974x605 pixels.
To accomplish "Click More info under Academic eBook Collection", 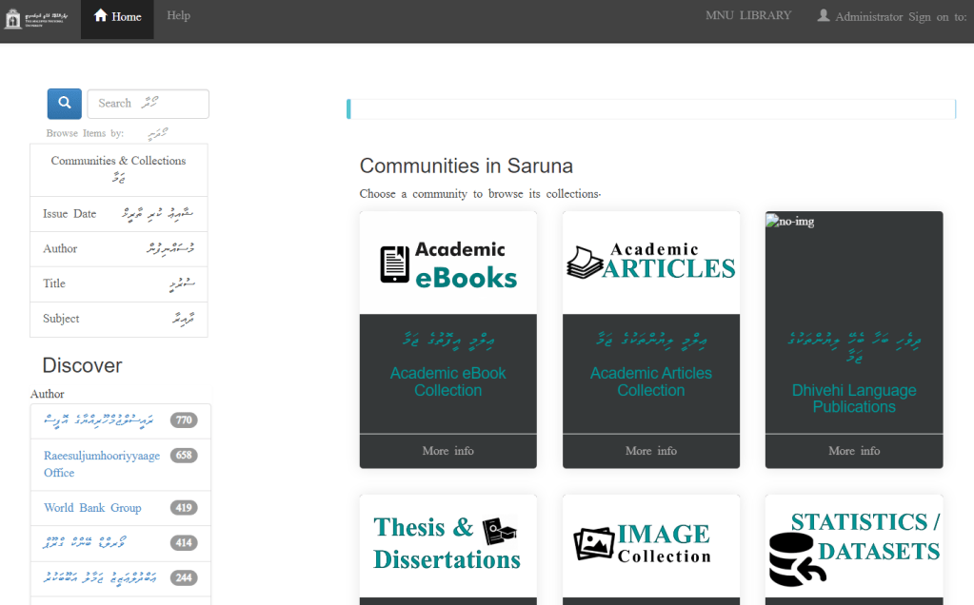I will click(447, 451).
